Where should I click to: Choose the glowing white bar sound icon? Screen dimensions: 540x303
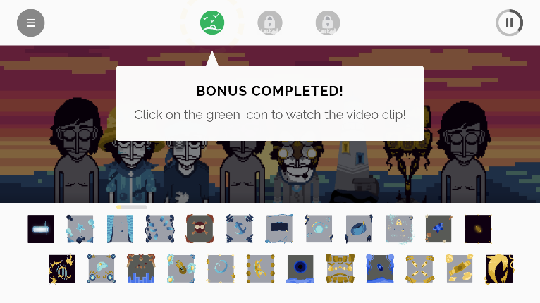[x=41, y=229]
